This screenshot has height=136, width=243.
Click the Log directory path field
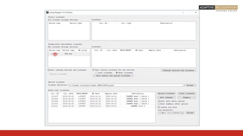pyautogui.click(x=171, y=113)
